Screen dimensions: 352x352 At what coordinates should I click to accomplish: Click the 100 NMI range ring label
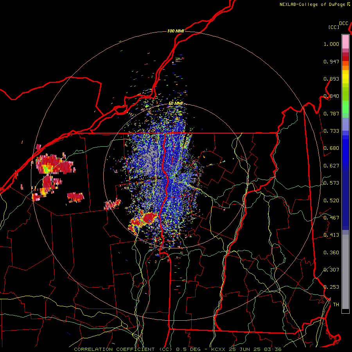tap(176, 31)
